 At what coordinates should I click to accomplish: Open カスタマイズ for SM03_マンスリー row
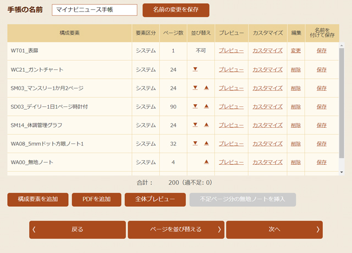[x=267, y=88]
